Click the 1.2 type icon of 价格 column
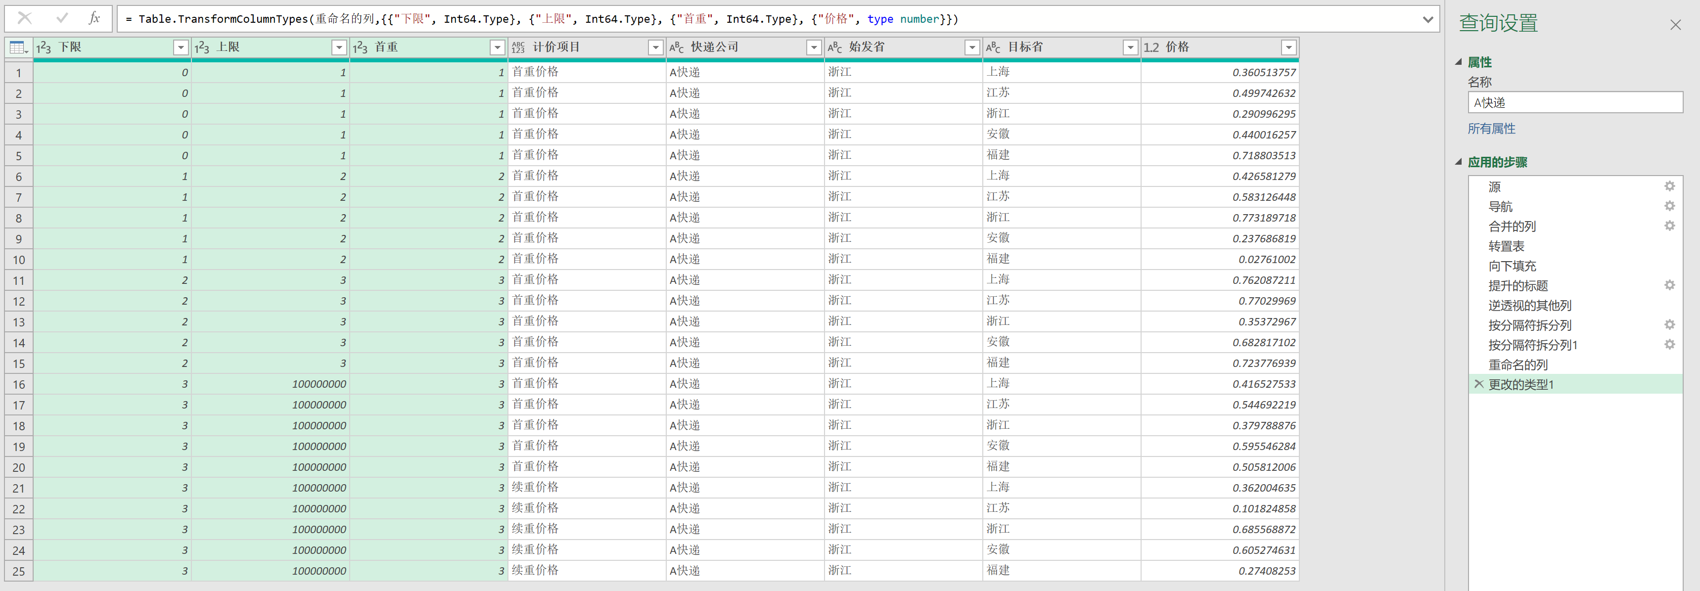Image resolution: width=1700 pixels, height=591 pixels. point(1151,47)
